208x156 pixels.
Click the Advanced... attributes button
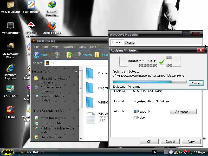pyautogui.click(x=183, y=112)
